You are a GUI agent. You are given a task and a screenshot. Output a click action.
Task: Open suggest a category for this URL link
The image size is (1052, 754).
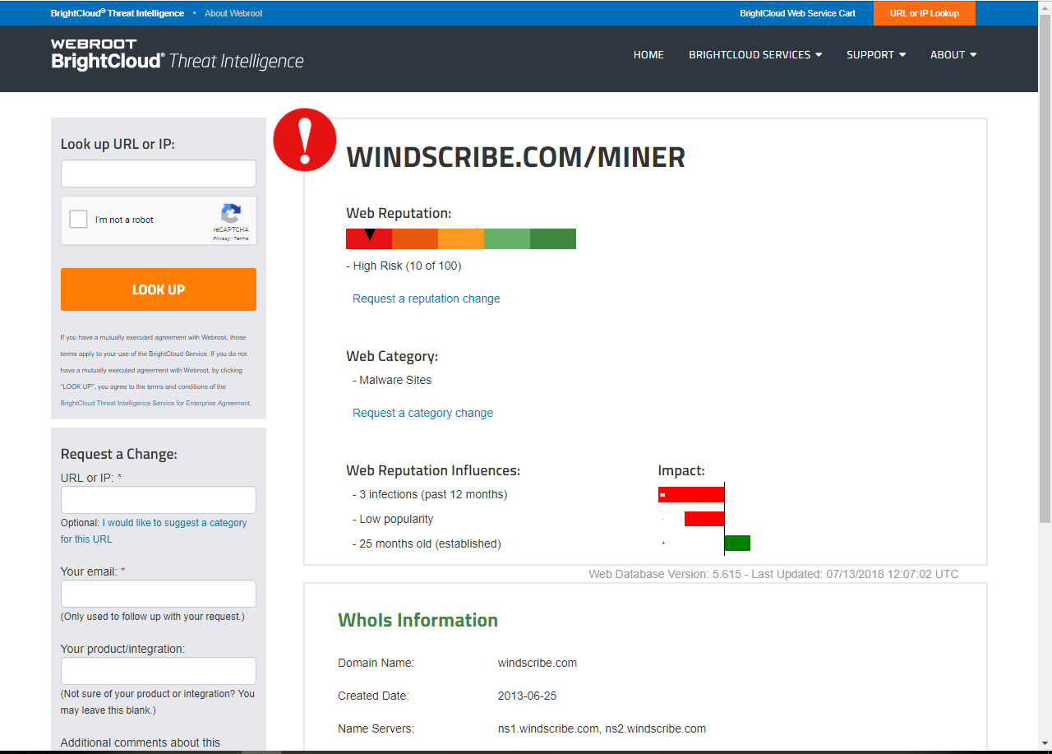pyautogui.click(x=154, y=531)
